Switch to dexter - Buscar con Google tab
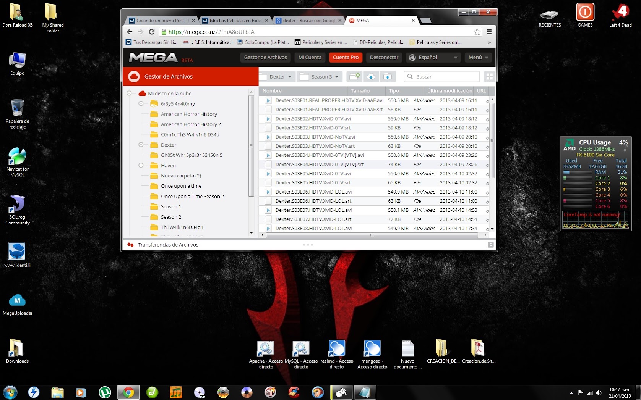 click(307, 21)
